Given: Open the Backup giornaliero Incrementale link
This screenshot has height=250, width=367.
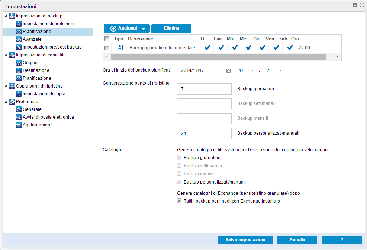Looking at the screenshot, I should pos(162,47).
